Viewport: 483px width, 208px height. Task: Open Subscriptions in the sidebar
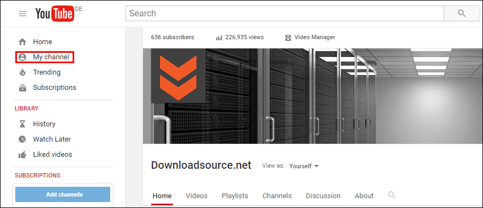(55, 88)
